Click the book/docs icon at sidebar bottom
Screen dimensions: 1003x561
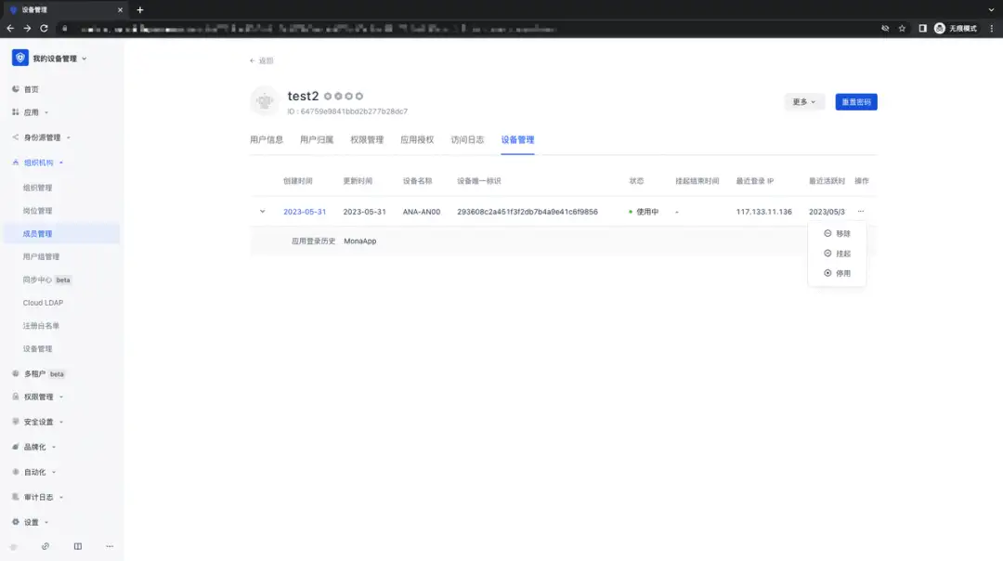tap(77, 546)
